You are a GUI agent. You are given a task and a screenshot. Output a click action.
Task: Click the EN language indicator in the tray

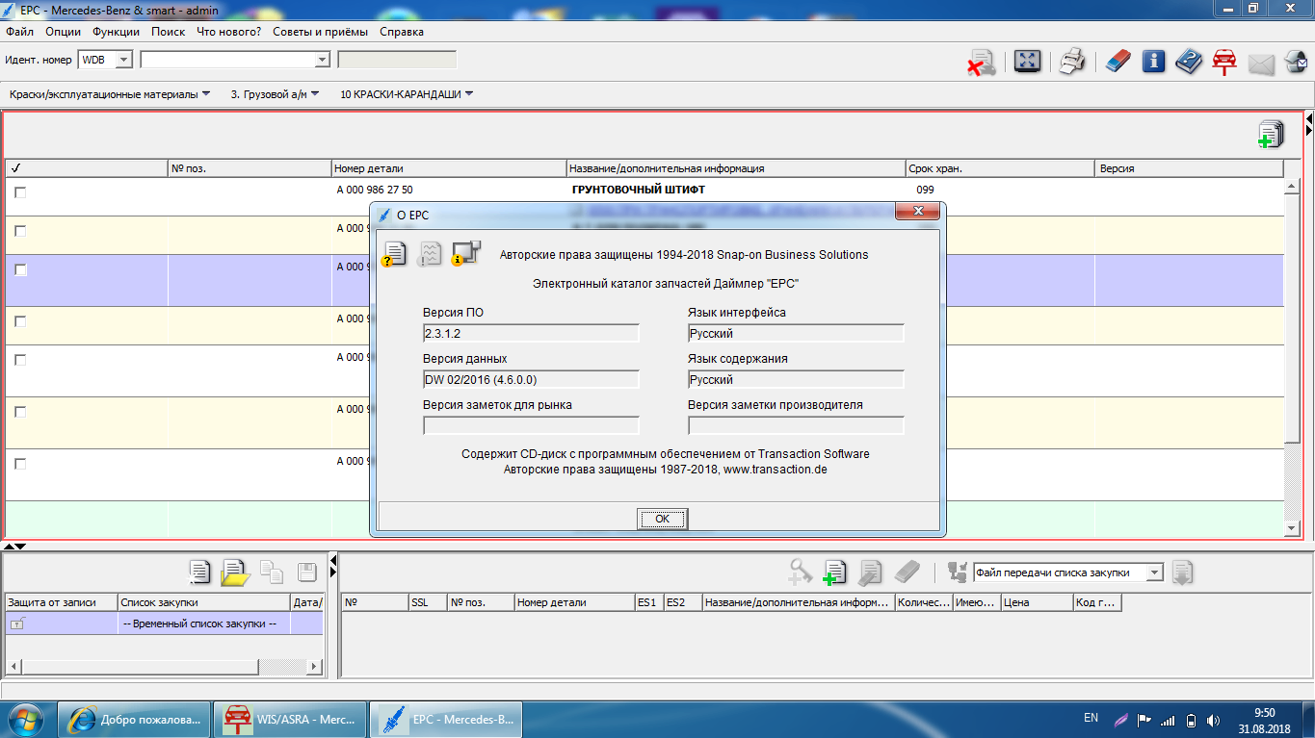pyautogui.click(x=1091, y=718)
